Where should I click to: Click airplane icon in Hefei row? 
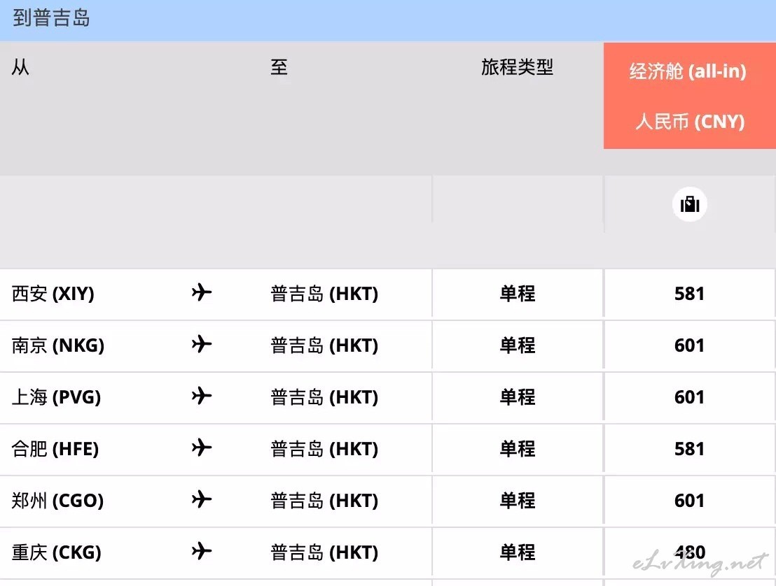(x=202, y=448)
